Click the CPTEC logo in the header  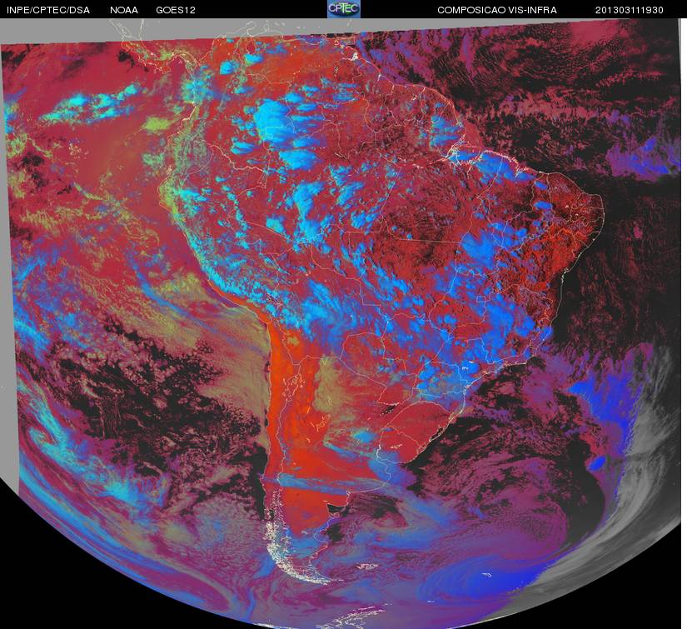click(344, 9)
